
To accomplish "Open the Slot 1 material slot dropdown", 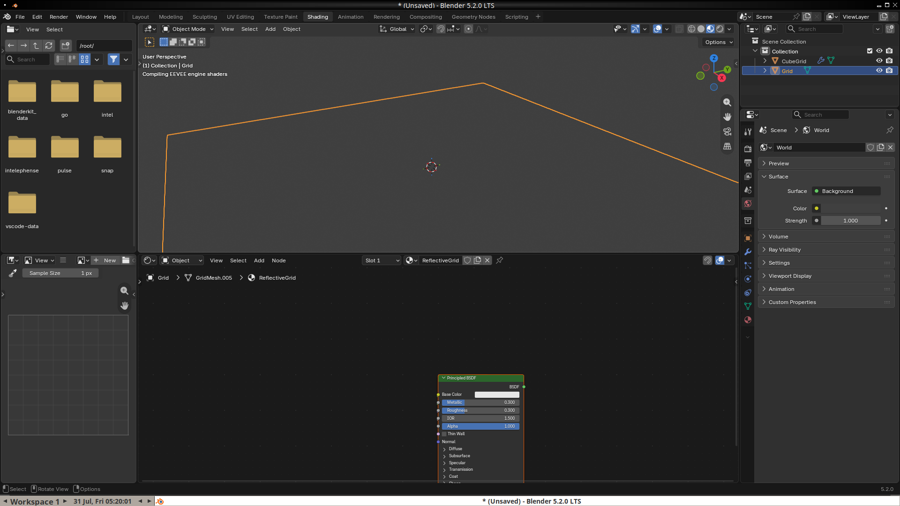I will pyautogui.click(x=382, y=260).
